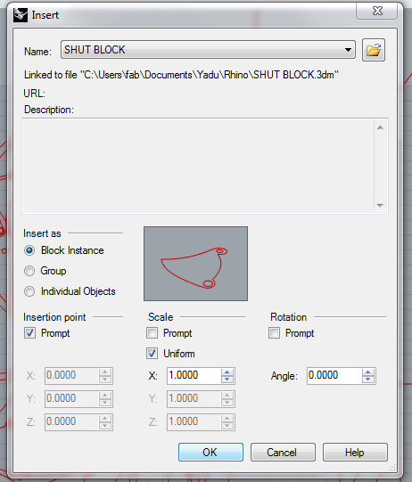Click the Scale Z value field
Viewport: 412px width, 482px height.
click(x=194, y=421)
